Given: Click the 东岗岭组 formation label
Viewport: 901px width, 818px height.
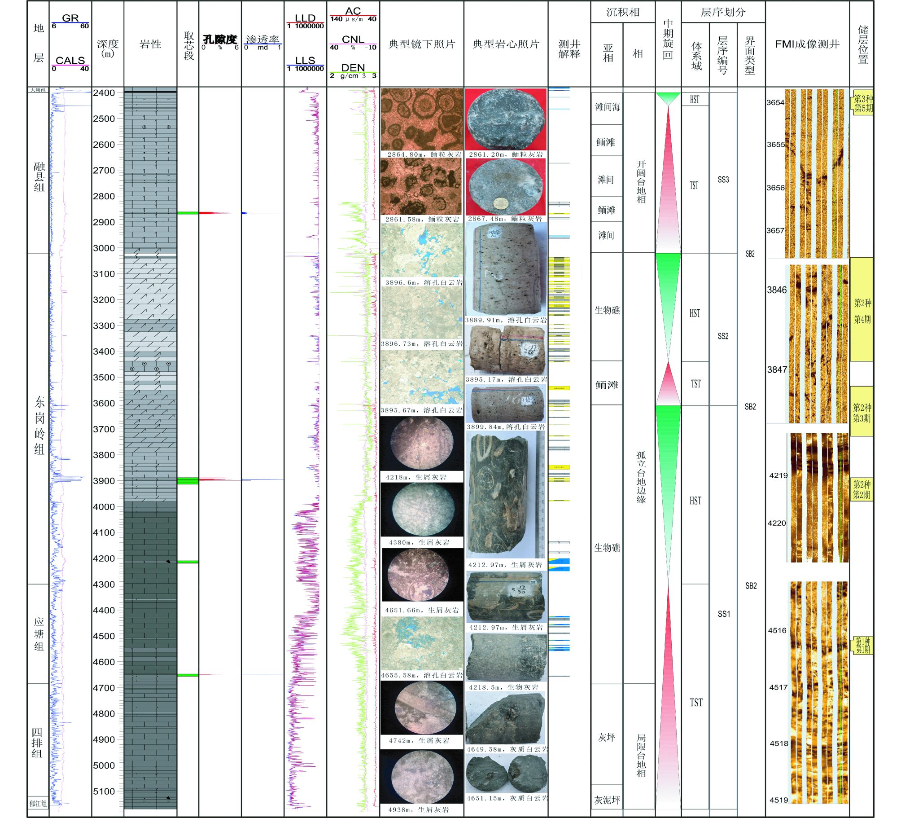Looking at the screenshot, I should (39, 424).
